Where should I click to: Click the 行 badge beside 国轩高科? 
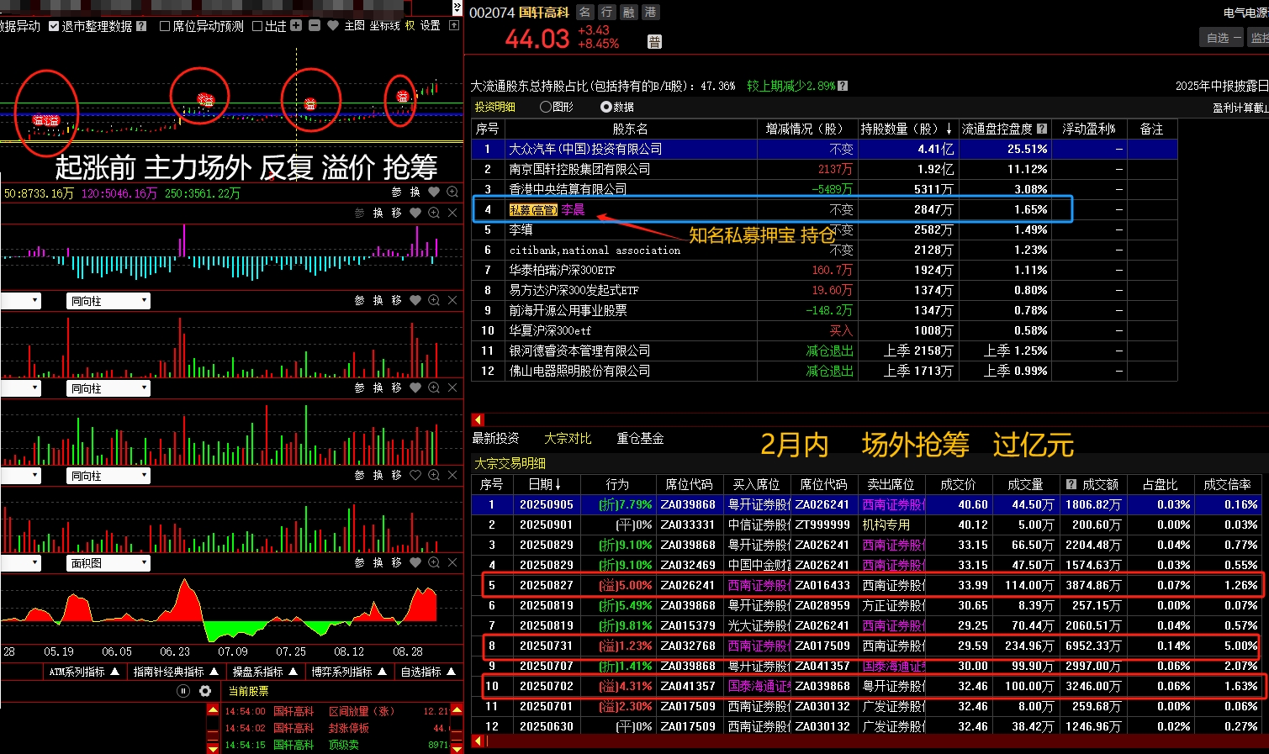coord(607,12)
